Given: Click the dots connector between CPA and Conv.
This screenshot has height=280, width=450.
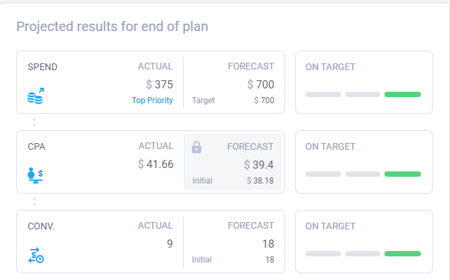Looking at the screenshot, I should [x=34, y=202].
